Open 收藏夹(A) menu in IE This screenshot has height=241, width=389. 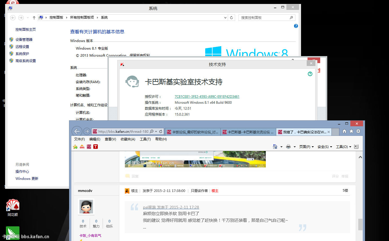coord(128,139)
